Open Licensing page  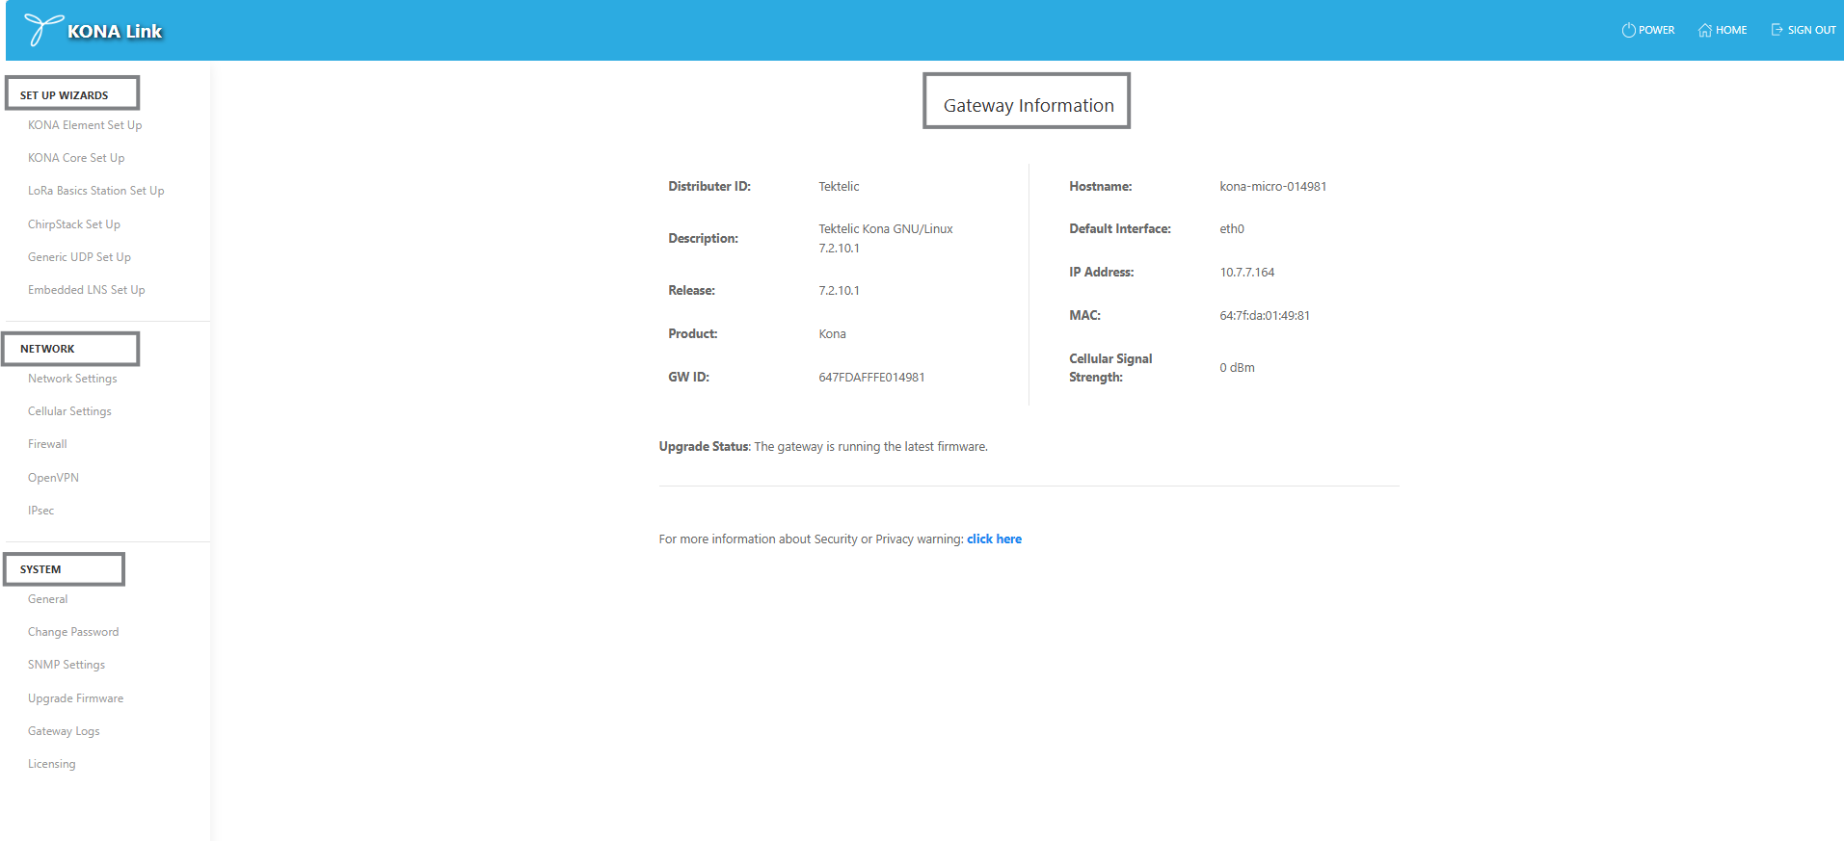coord(51,764)
